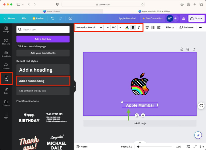The width and height of the screenshot is (206, 150).
Task: Switch to the Home - Canva browser tab
Action: click(51, 11)
